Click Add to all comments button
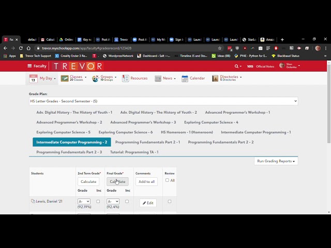 (146, 181)
